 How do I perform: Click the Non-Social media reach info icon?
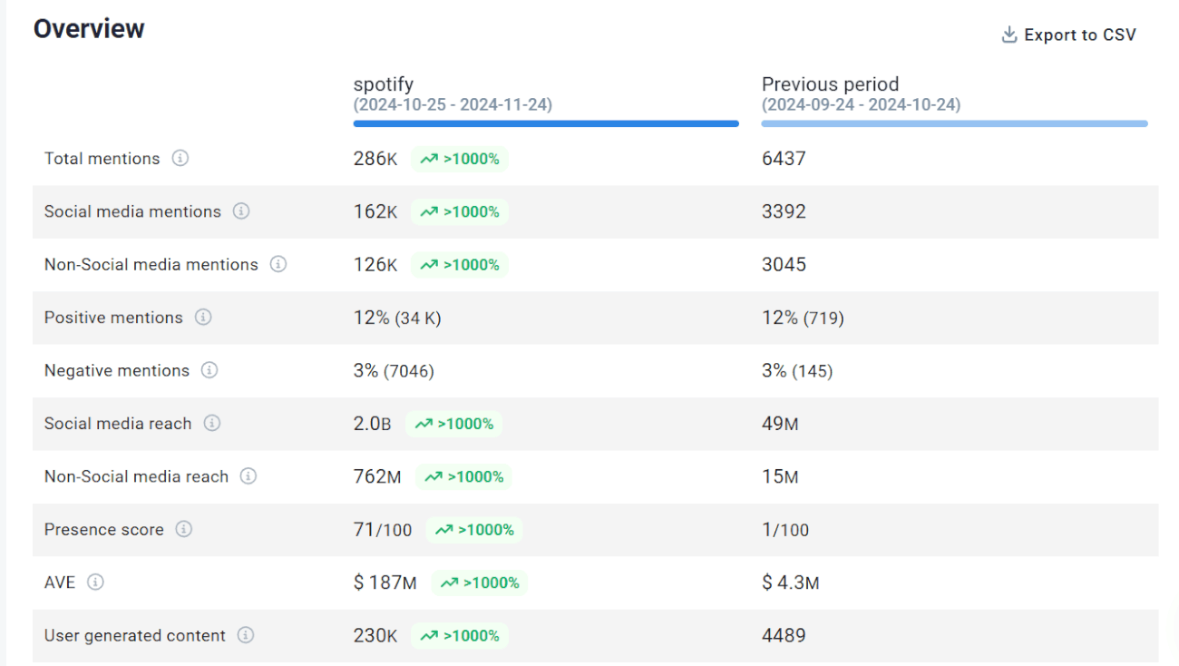point(249,476)
